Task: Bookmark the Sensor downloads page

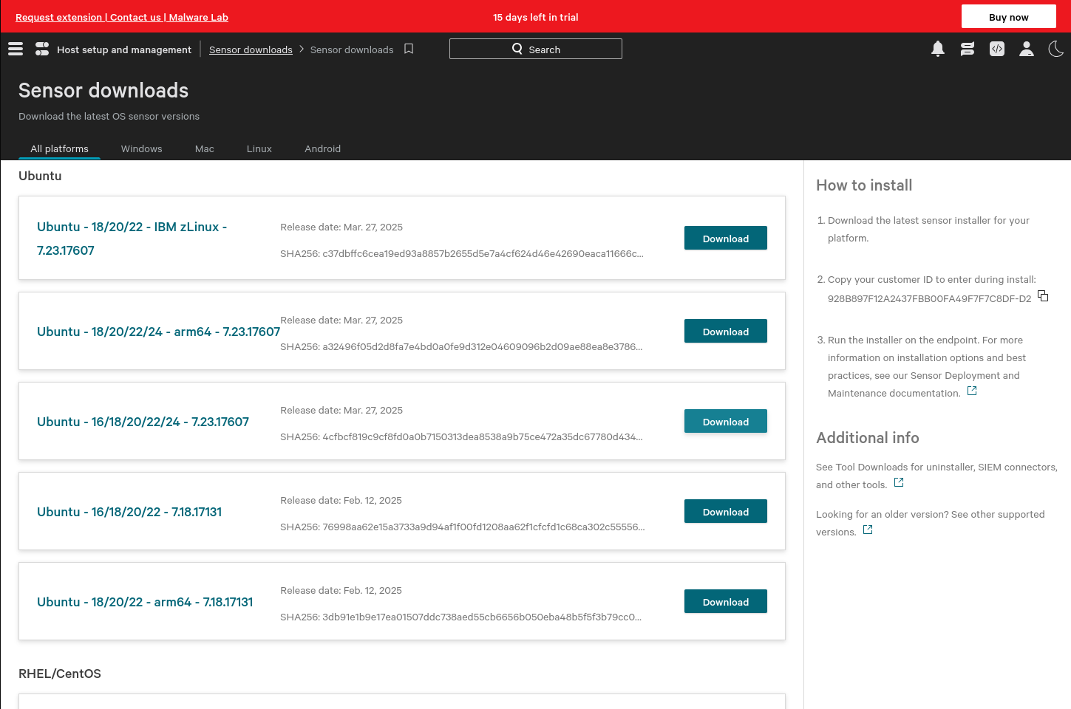Action: [x=409, y=49]
